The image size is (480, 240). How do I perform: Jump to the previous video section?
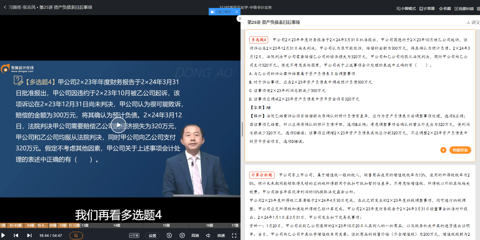click(x=16, y=235)
